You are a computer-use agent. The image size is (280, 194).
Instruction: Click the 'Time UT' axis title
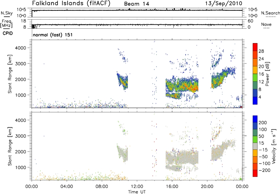click(x=137, y=192)
